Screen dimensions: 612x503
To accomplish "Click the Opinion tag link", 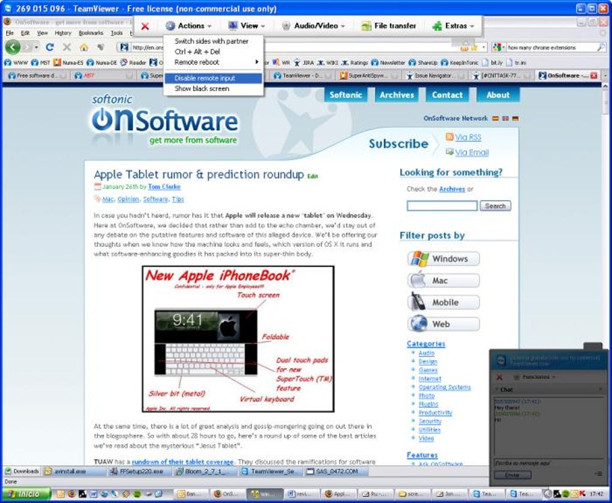I will (128, 199).
